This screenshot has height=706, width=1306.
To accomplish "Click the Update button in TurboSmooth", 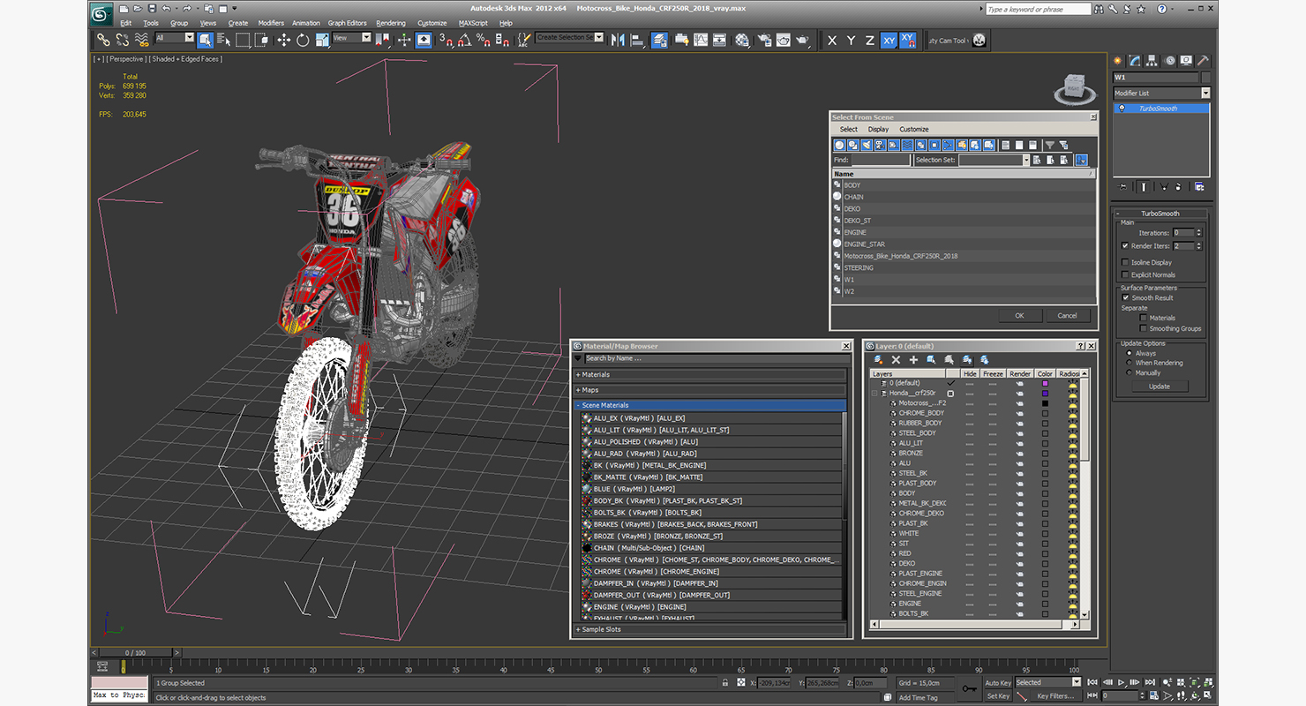I will click(1160, 387).
